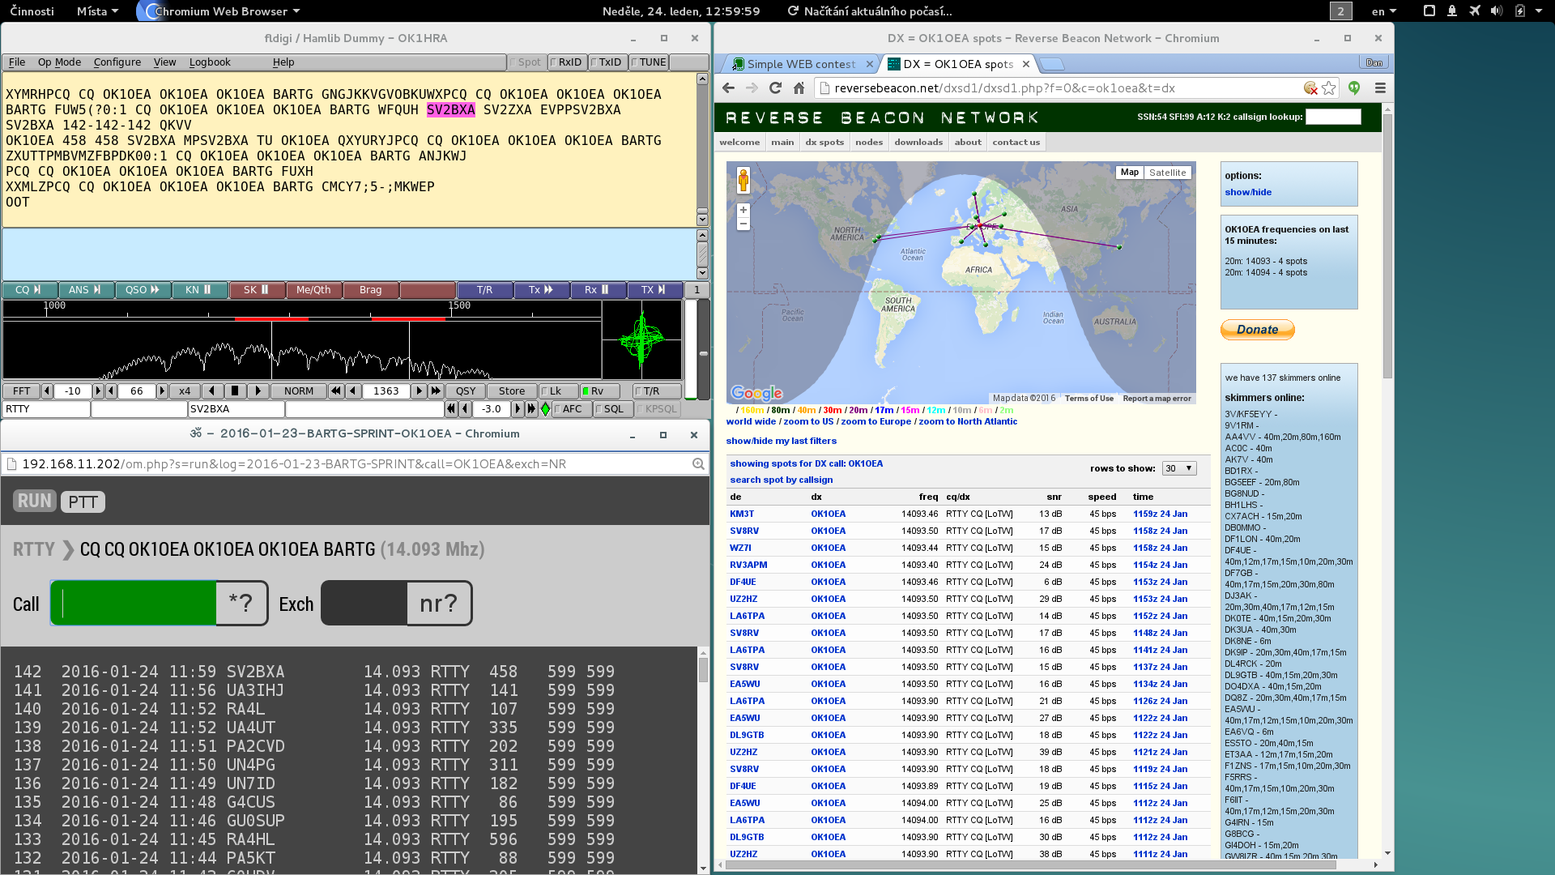This screenshot has width=1555, height=875.
Task: Click the fldigi receive text scrollbar
Action: (x=702, y=149)
